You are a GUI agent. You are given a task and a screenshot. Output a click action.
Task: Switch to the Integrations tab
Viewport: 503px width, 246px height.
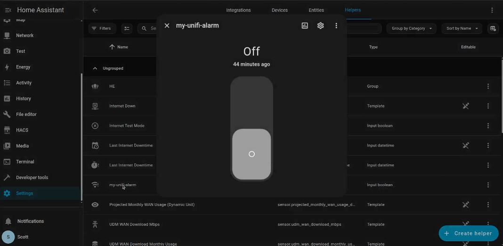(x=238, y=10)
